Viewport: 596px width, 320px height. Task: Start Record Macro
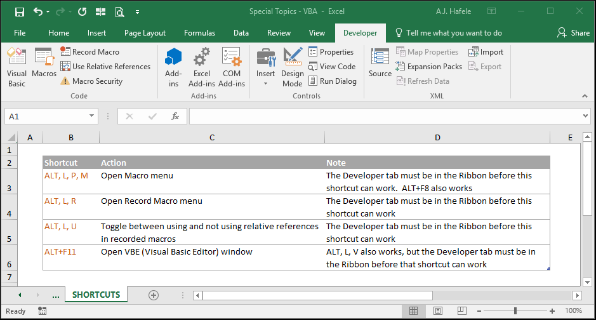pyautogui.click(x=89, y=51)
